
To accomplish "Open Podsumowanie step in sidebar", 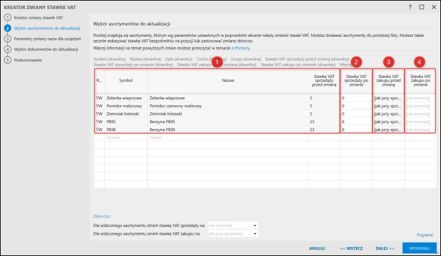I will click(x=28, y=60).
